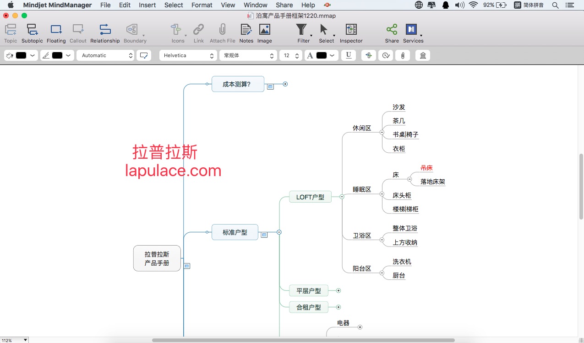Open the font color dropdown arrow
The width and height of the screenshot is (584, 343).
point(333,55)
